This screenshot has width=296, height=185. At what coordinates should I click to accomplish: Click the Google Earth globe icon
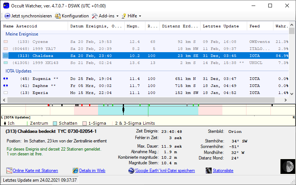tap(131, 171)
